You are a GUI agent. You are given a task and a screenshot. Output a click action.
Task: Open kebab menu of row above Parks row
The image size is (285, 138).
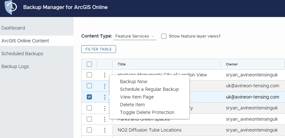point(104,108)
